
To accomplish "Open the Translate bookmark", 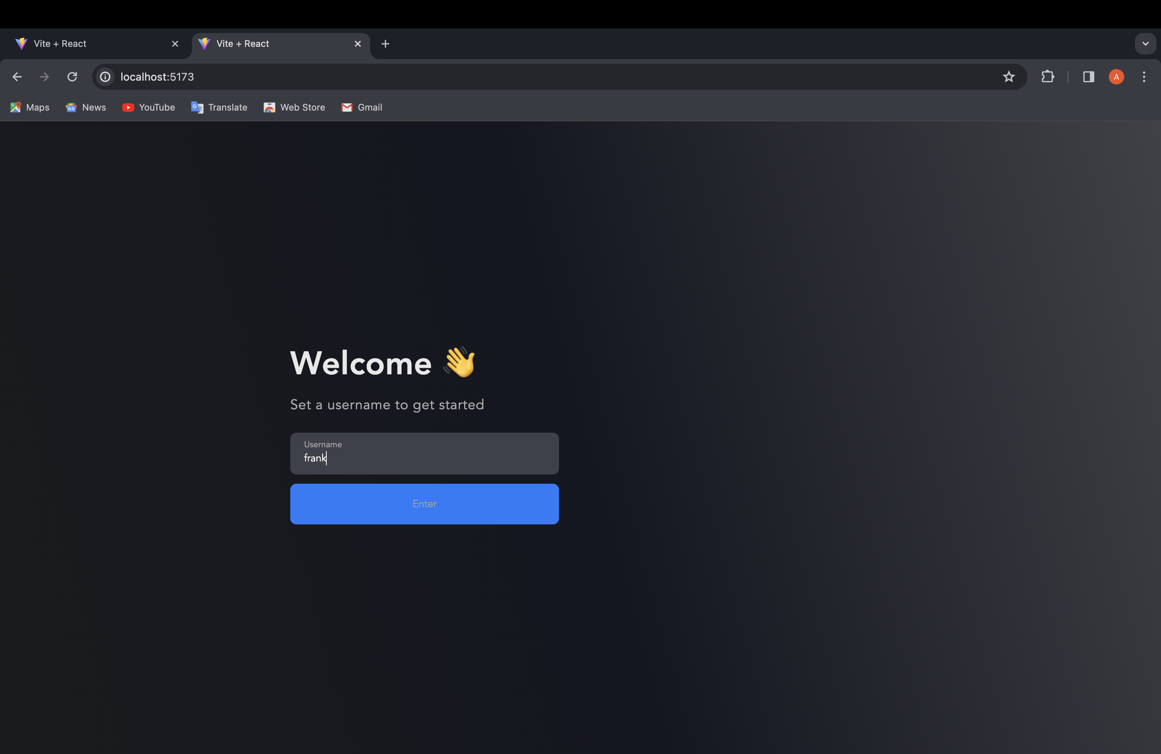I will [x=219, y=107].
